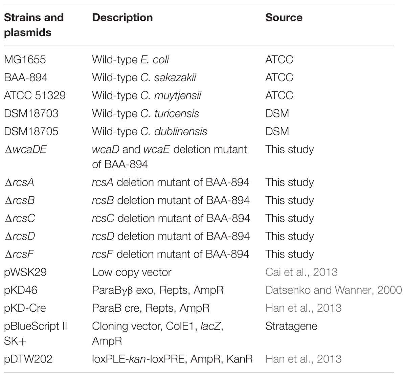The image size is (406, 377).
Task: Select the pBlueScript II SK+ entry
Action: [x=36, y=333]
